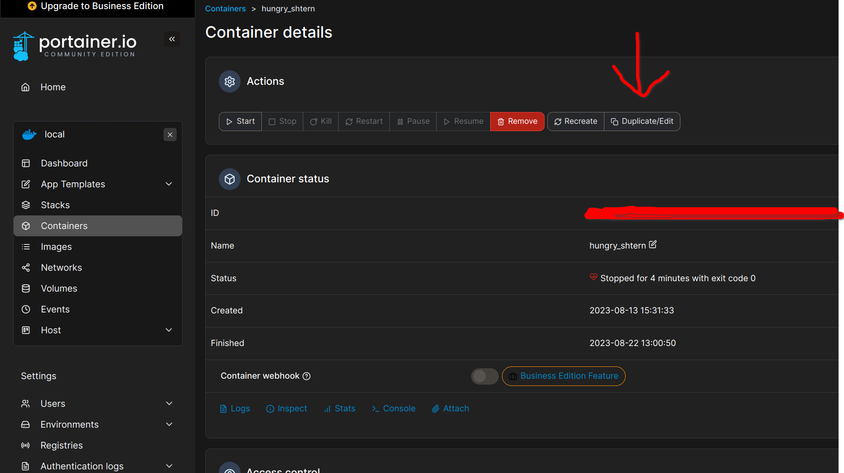
Task: Open the Images page
Action: 56,247
